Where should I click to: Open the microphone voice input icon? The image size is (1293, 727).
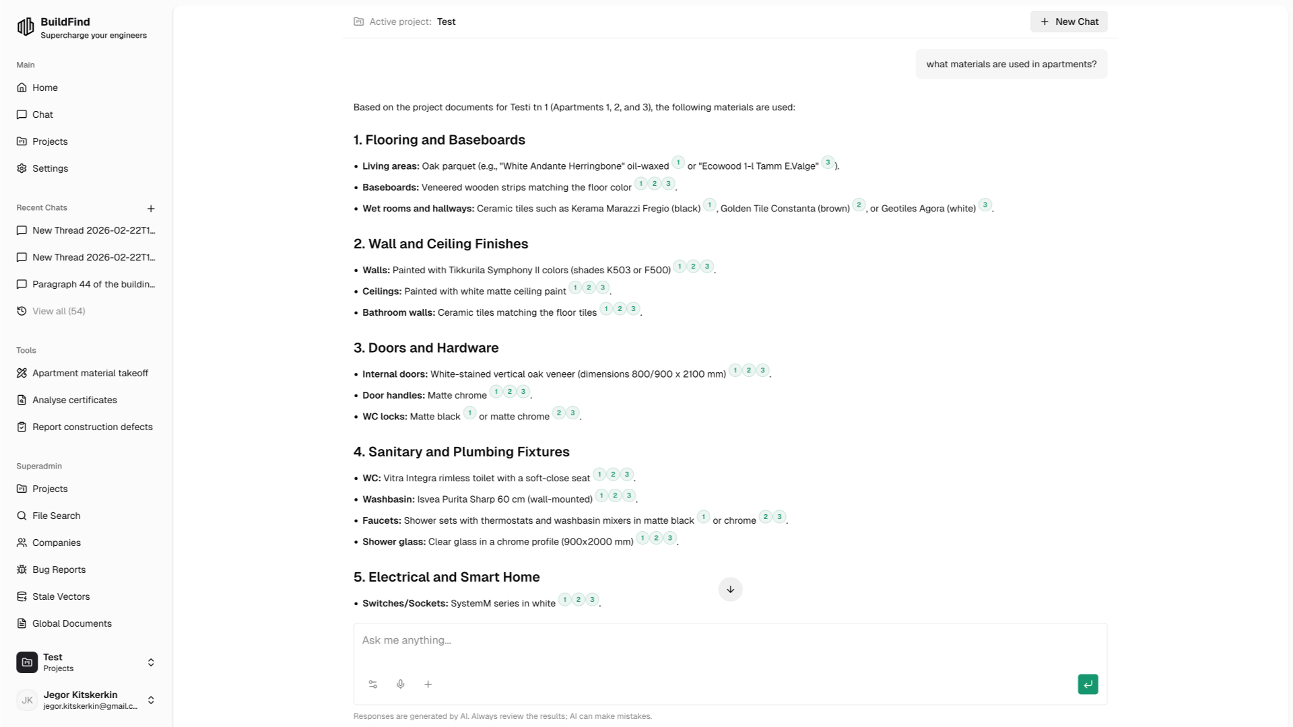pyautogui.click(x=400, y=684)
